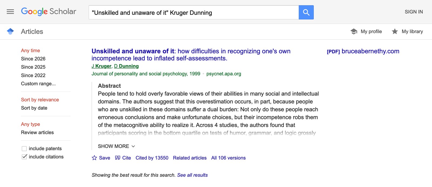432x187 pixels.
Task: Click the SIGN IN button
Action: click(414, 12)
